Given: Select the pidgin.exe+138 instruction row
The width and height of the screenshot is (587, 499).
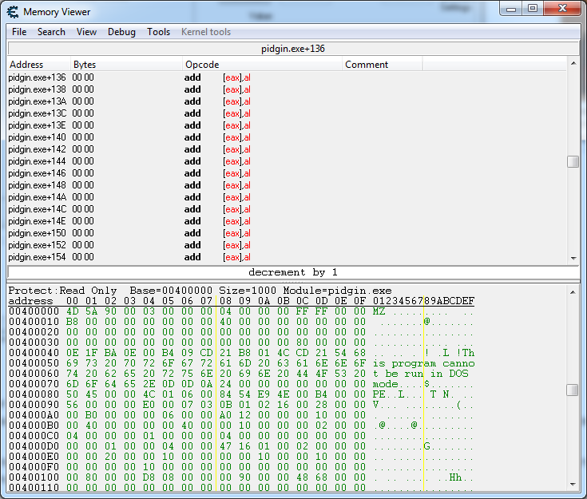Looking at the screenshot, I should point(287,89).
